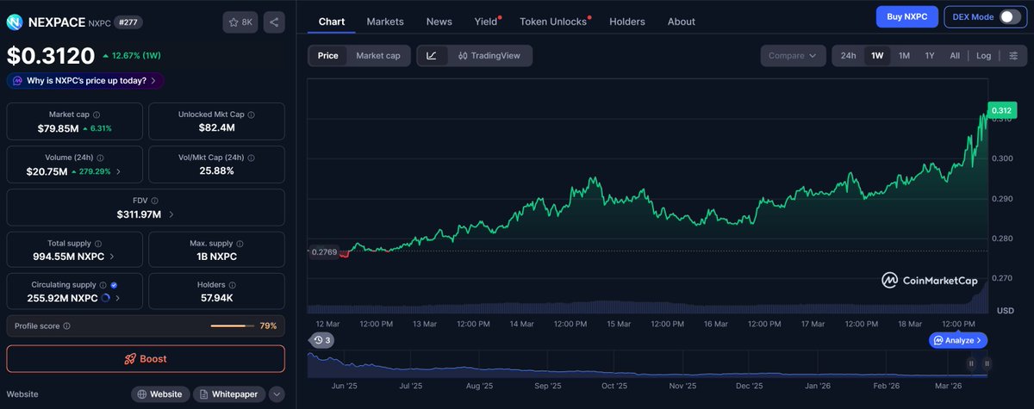Open the share icon button
The width and height of the screenshot is (1034, 409).
(273, 22)
